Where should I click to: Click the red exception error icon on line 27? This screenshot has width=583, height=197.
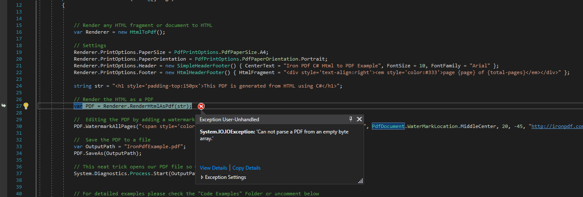[x=201, y=106]
